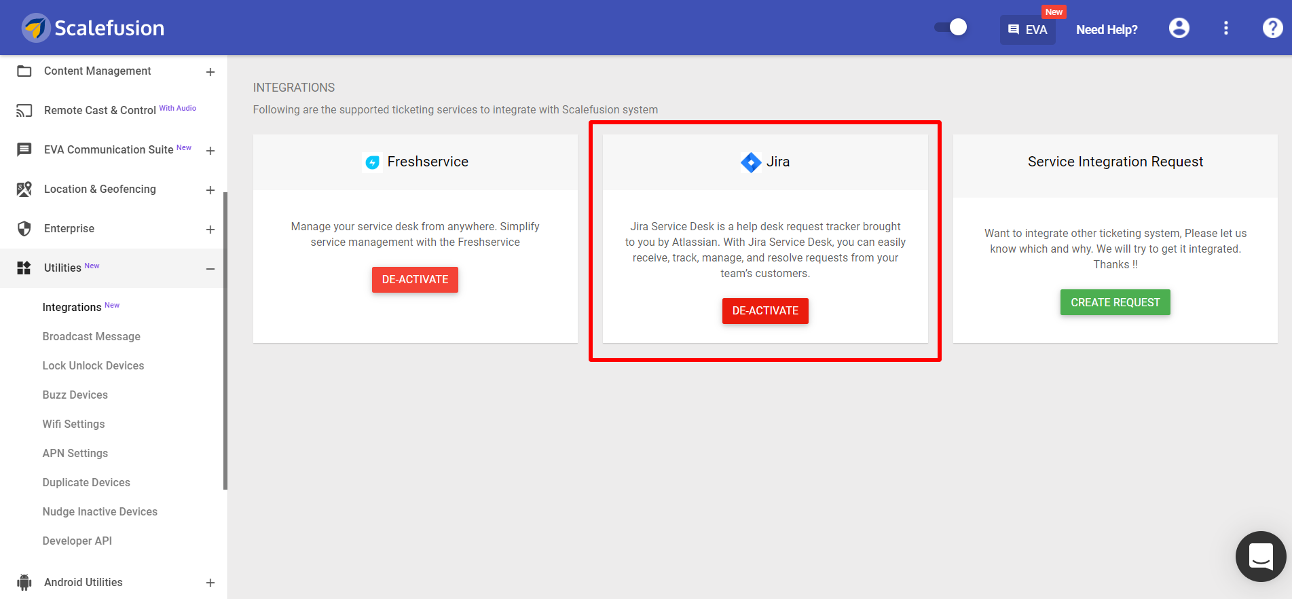Click the Android Utilities robot icon
The height and width of the screenshot is (599, 1292).
click(x=24, y=582)
